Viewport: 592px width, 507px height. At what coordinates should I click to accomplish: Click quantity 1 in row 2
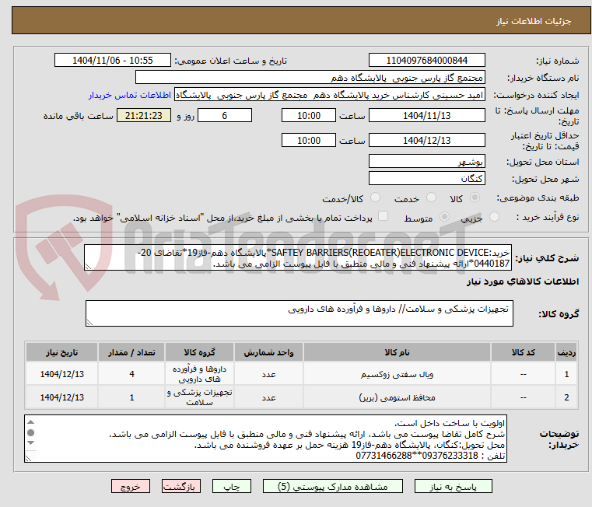(131, 397)
